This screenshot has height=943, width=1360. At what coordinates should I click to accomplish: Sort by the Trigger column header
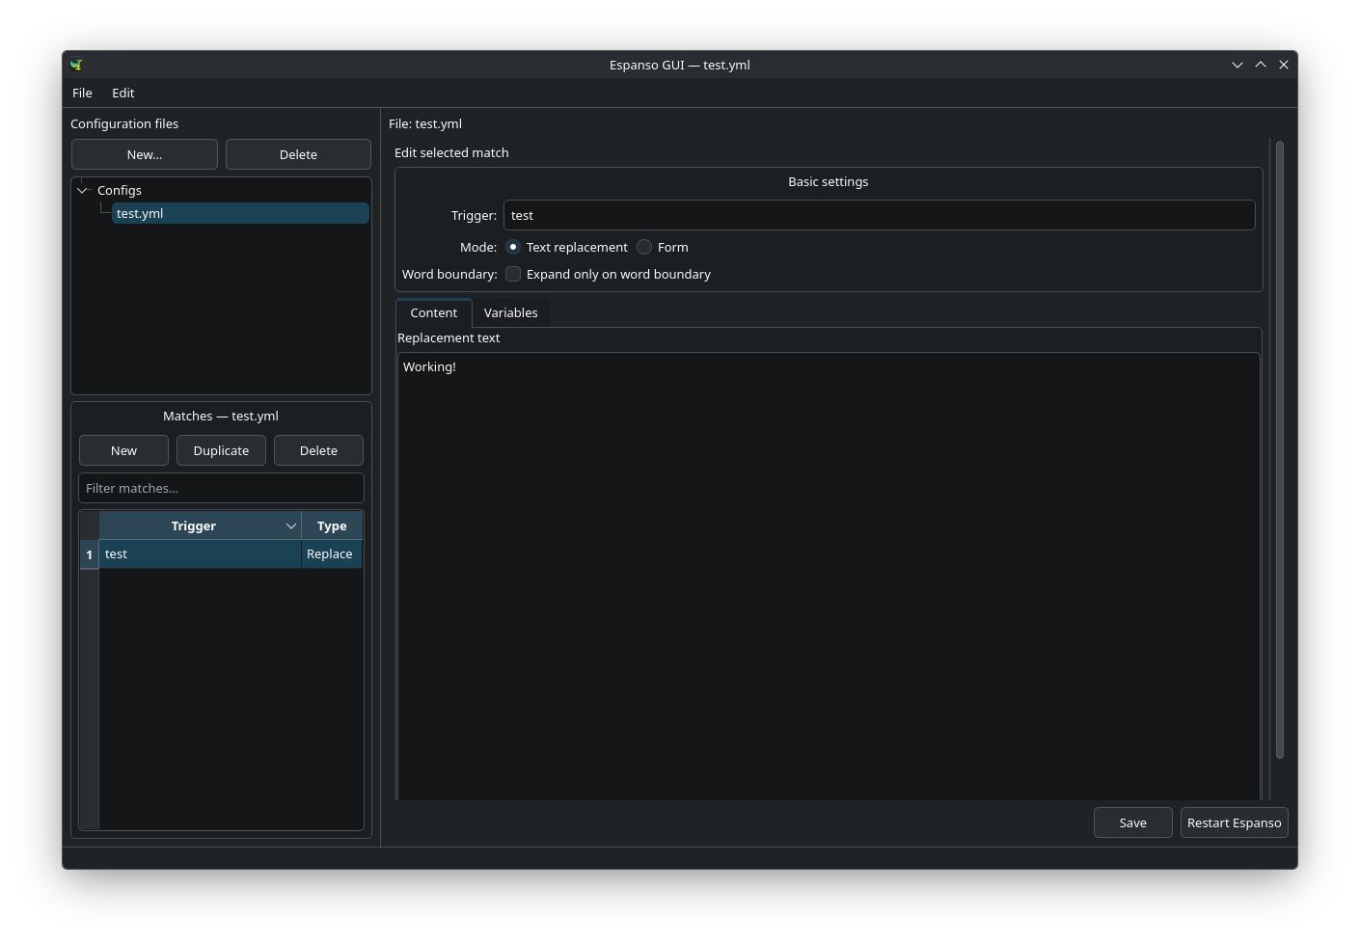click(200, 525)
